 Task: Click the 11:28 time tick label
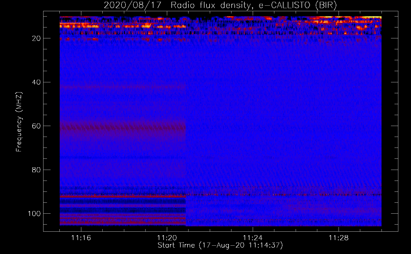pos(339,238)
